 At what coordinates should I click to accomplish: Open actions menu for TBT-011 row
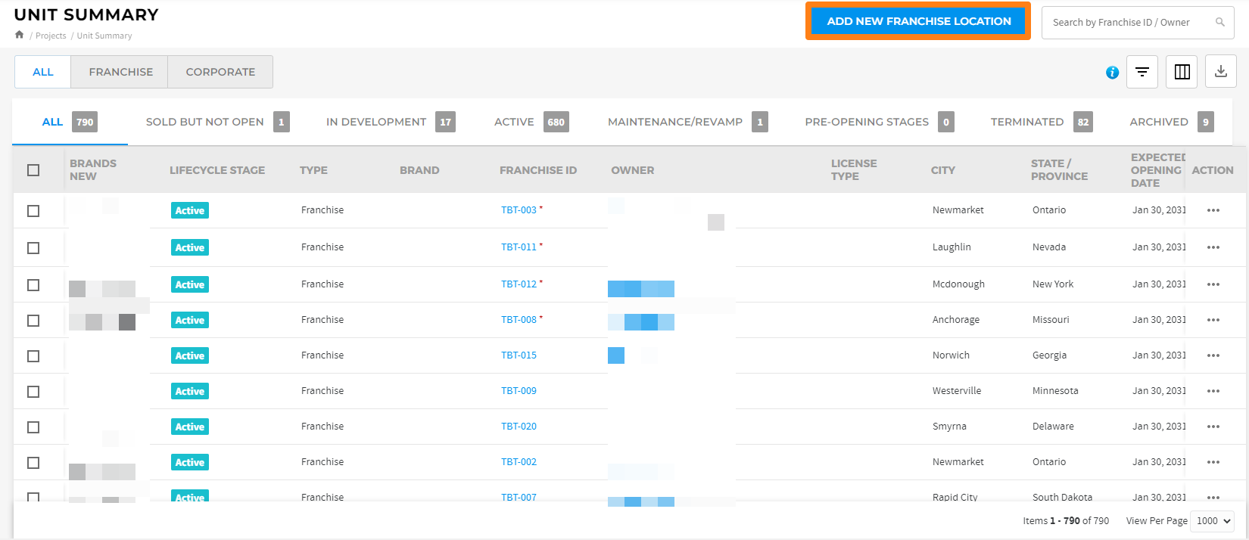pos(1213,247)
